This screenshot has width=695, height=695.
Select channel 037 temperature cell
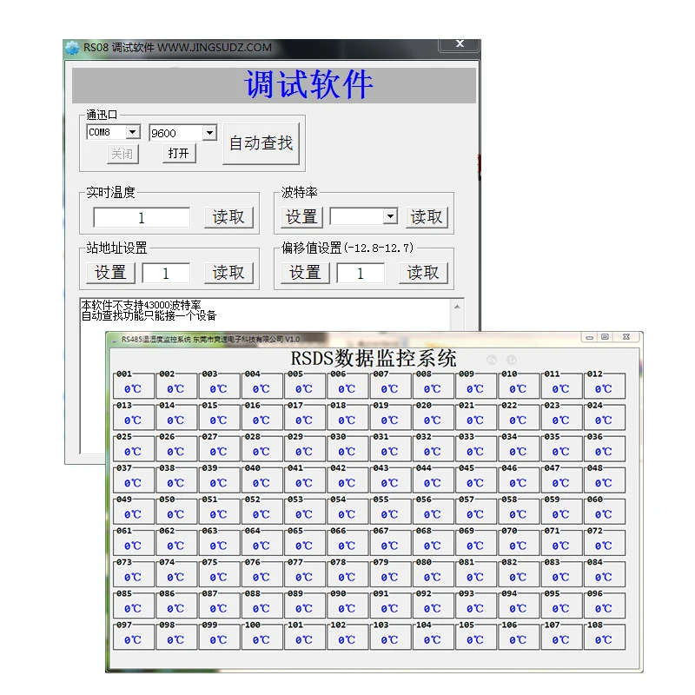click(134, 480)
